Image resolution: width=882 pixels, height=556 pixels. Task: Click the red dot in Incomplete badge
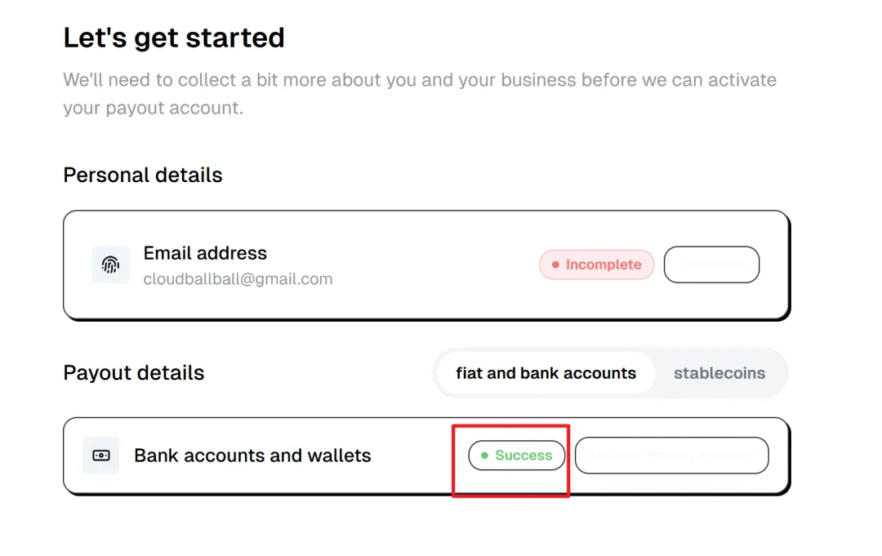coord(556,265)
